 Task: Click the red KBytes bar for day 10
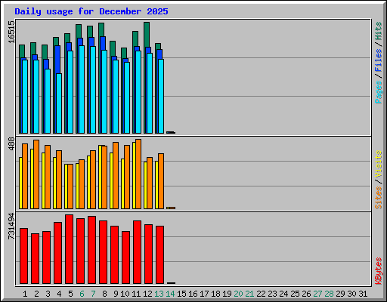[x=126, y=257]
